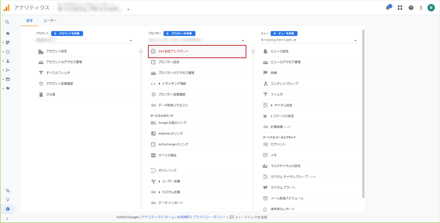The width and height of the screenshot is (440, 223).
Task: Click the Analytics logo
Action: point(7,7)
